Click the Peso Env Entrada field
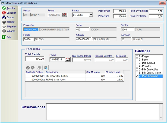Screen dimensions: 167x123 coord(156,11)
